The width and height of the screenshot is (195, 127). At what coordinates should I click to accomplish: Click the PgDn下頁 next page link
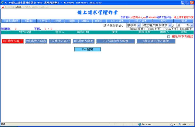pos(171,29)
